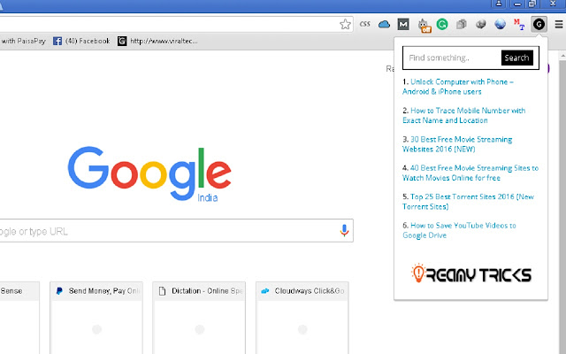Bookmark this page with the star icon
The height and width of the screenshot is (354, 566).
(x=345, y=24)
